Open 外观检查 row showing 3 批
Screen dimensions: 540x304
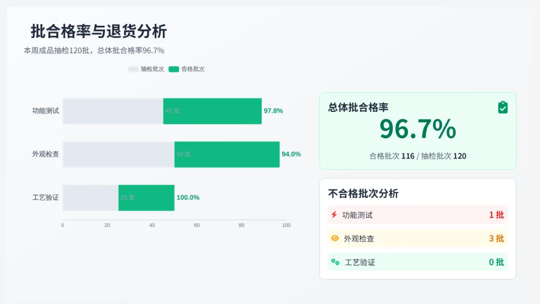[417, 238]
